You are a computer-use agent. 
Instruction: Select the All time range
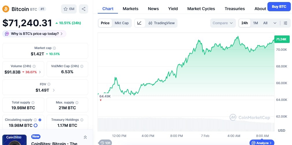pyautogui.click(x=265, y=23)
